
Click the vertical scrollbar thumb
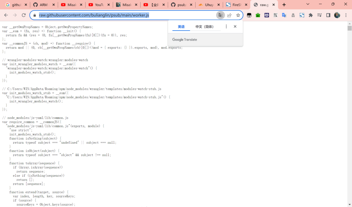point(349,28)
